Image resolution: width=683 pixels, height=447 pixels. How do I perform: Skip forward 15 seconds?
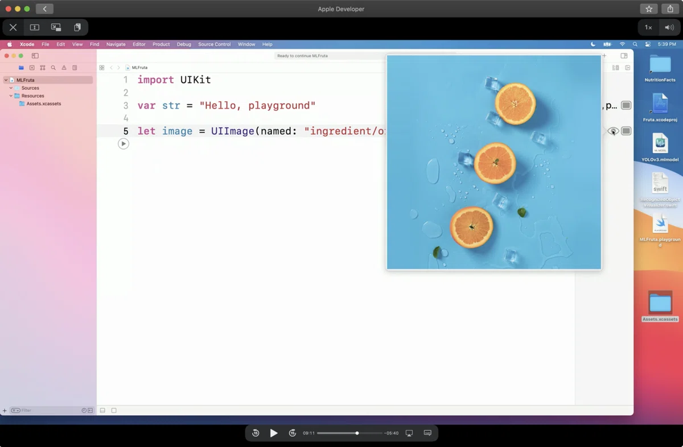[x=293, y=433]
